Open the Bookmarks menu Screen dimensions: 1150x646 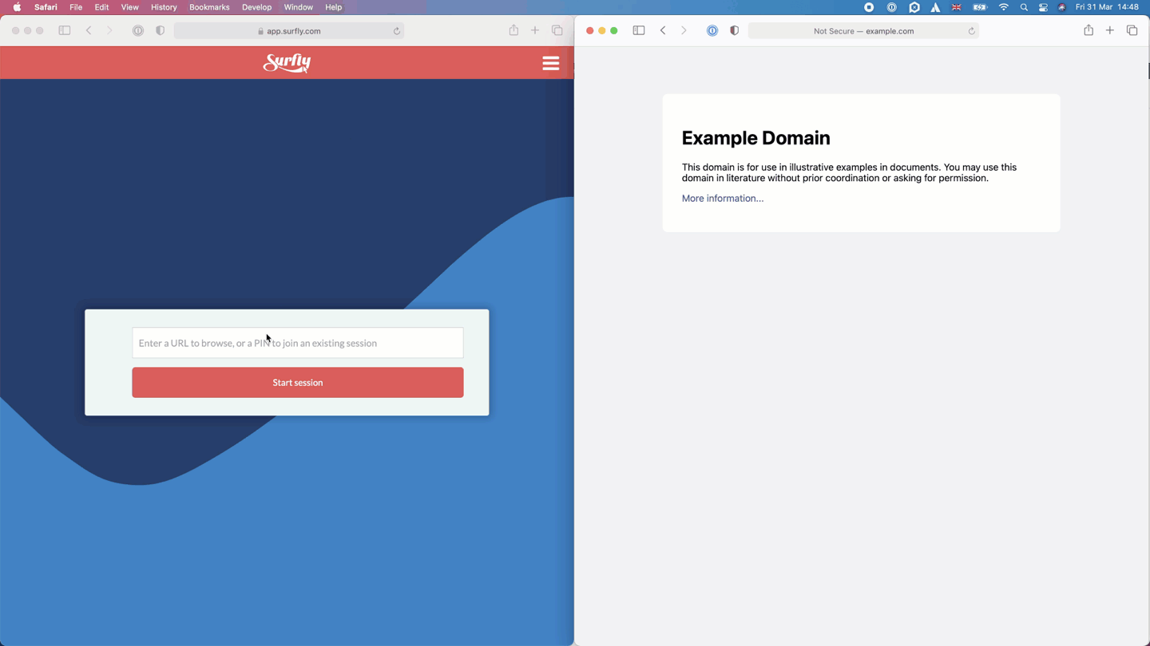pos(209,7)
